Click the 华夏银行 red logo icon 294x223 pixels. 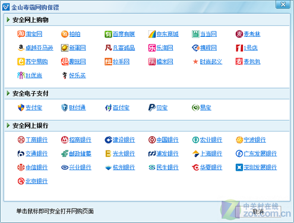[x=195, y=168]
